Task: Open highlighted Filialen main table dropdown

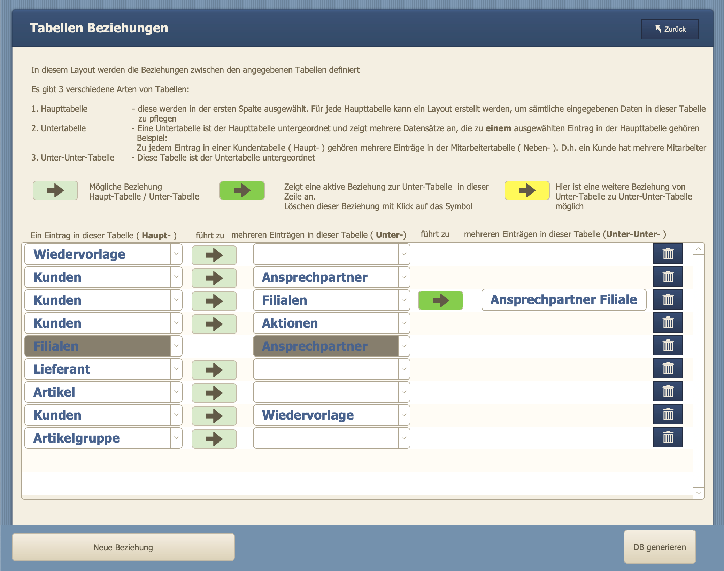Action: pos(176,346)
